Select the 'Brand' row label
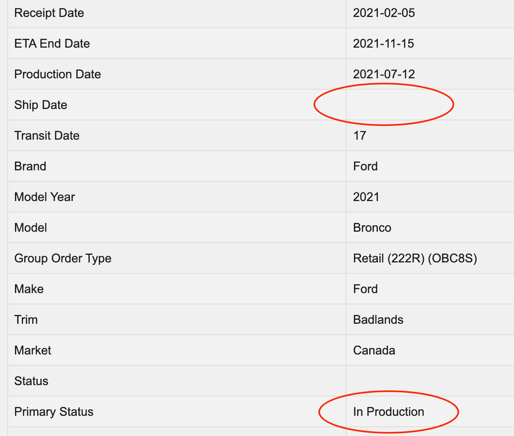The image size is (514, 436). pyautogui.click(x=30, y=166)
